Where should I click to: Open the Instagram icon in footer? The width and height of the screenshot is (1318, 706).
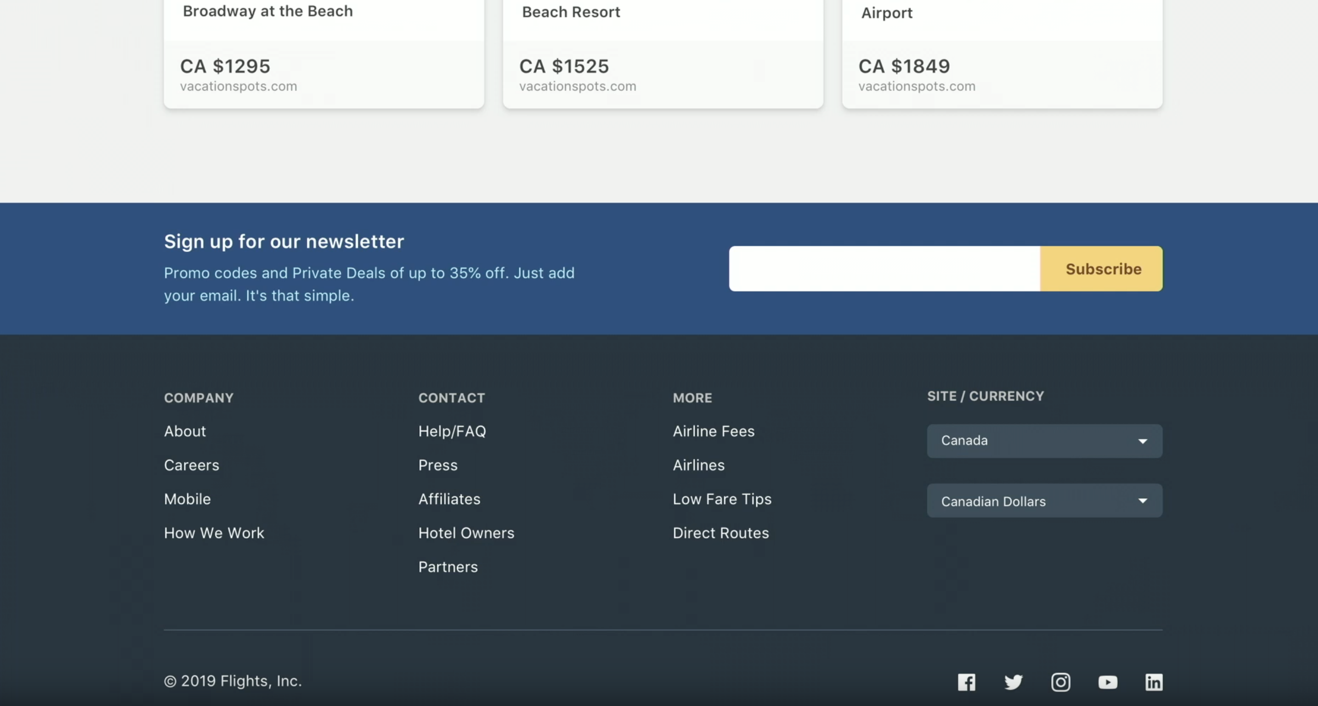pyautogui.click(x=1060, y=682)
